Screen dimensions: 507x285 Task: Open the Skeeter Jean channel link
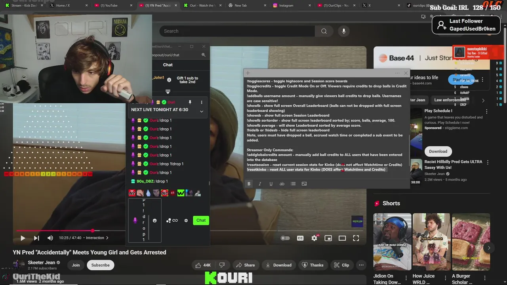coord(41,262)
